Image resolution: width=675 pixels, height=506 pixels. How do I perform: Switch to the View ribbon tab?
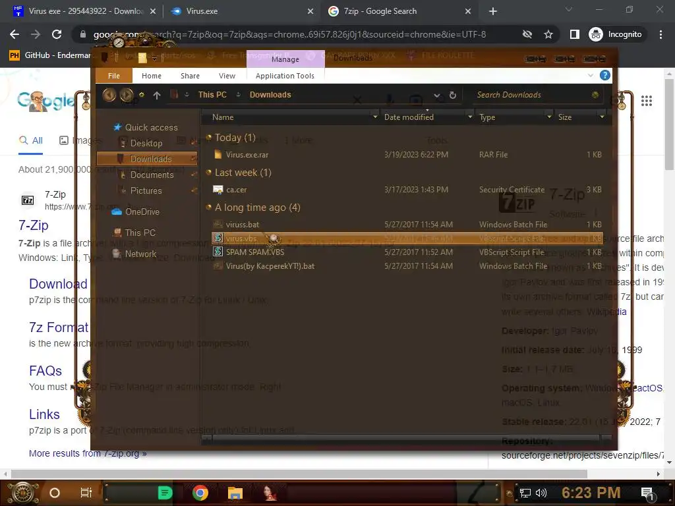227,76
